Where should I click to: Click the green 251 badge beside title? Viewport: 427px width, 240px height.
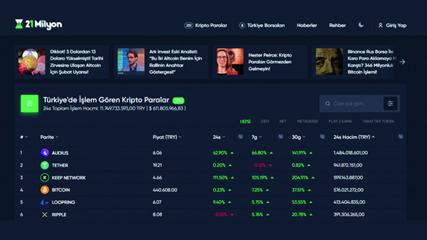178,101
